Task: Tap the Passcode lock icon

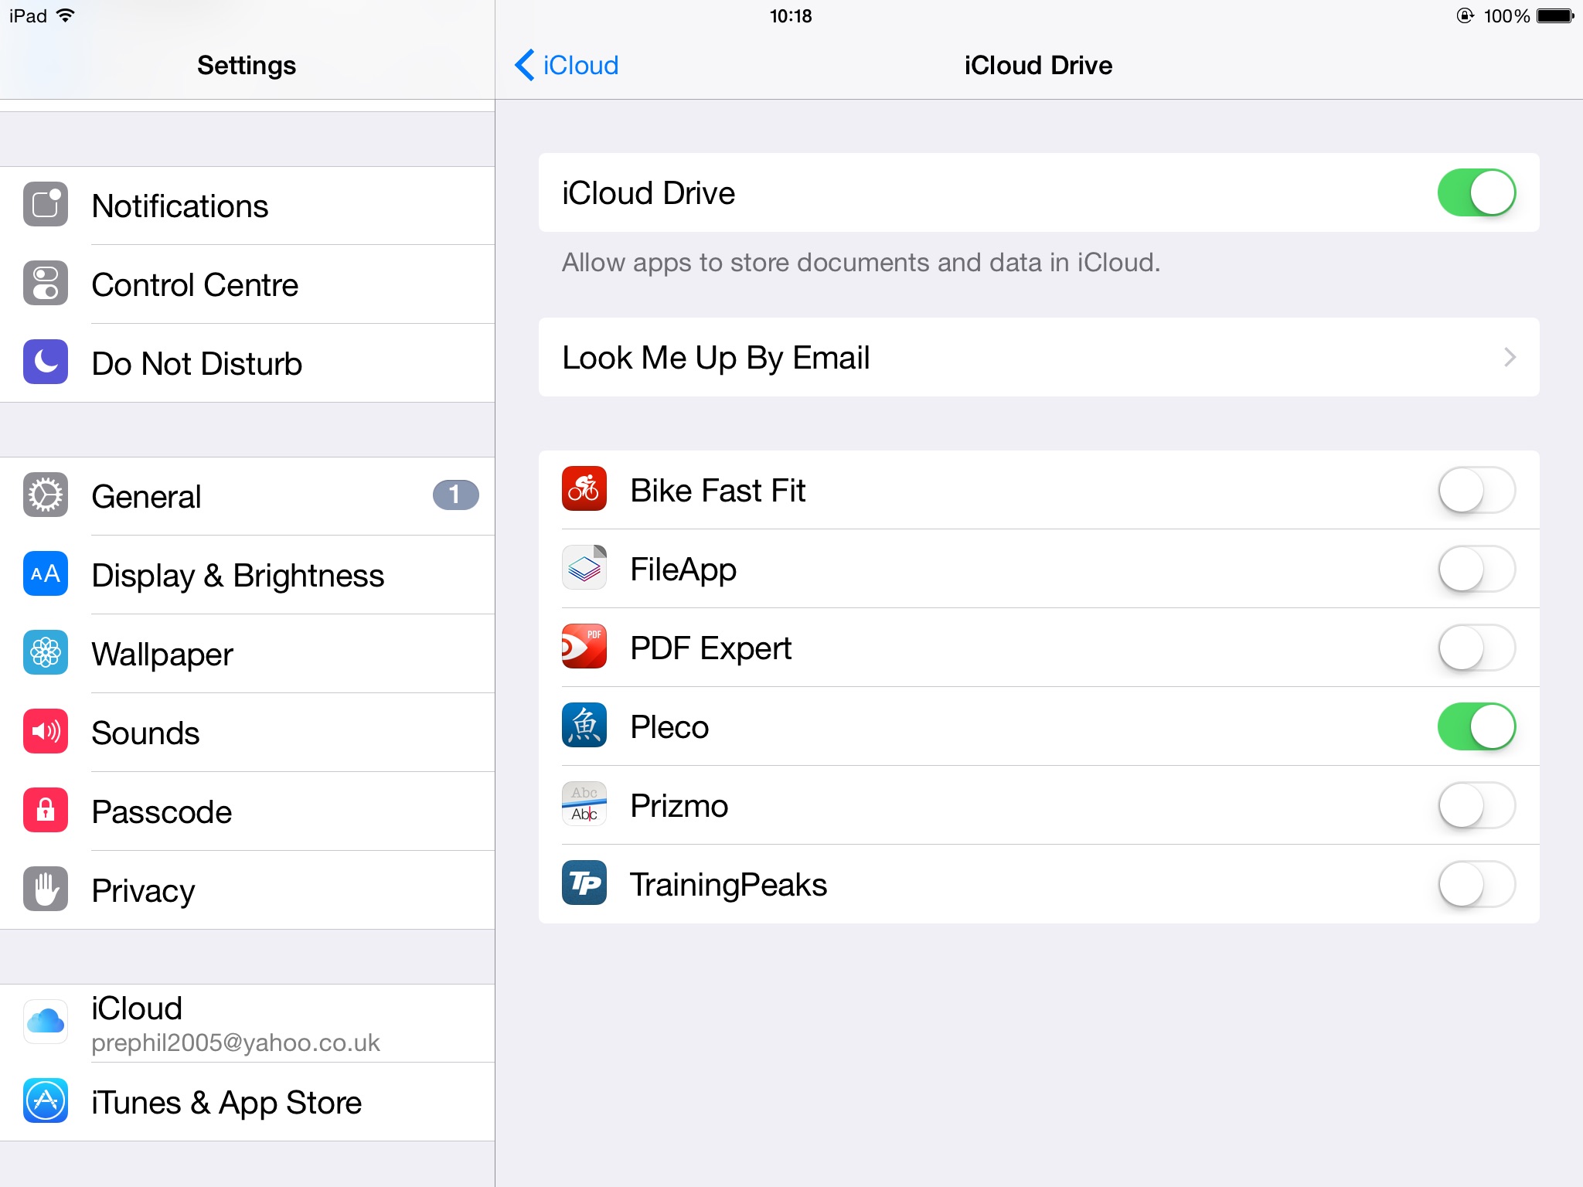Action: [x=46, y=811]
